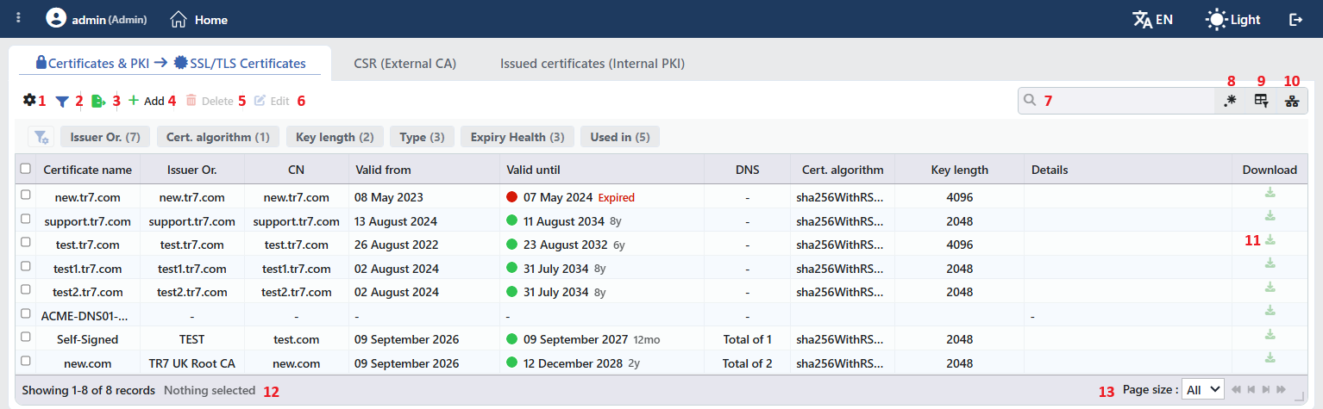The image size is (1323, 409).
Task: Check the new.com row checkbox
Action: pos(25,361)
